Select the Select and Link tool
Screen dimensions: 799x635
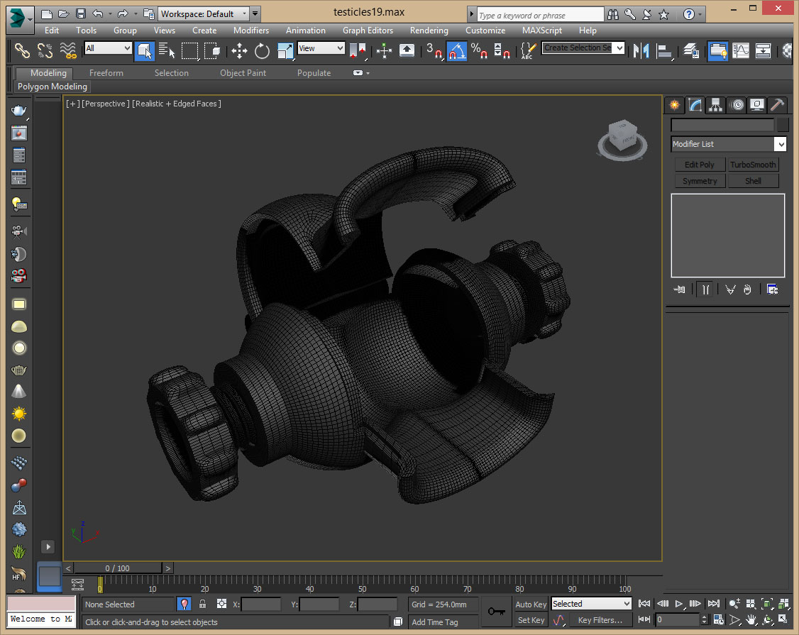(22, 50)
